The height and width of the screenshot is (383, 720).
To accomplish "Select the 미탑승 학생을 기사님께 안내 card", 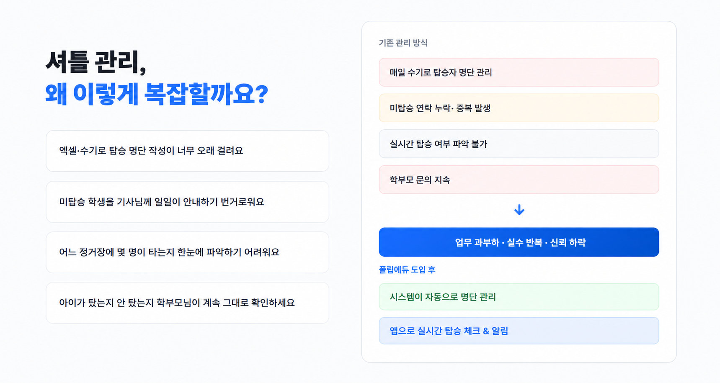I will tap(187, 202).
